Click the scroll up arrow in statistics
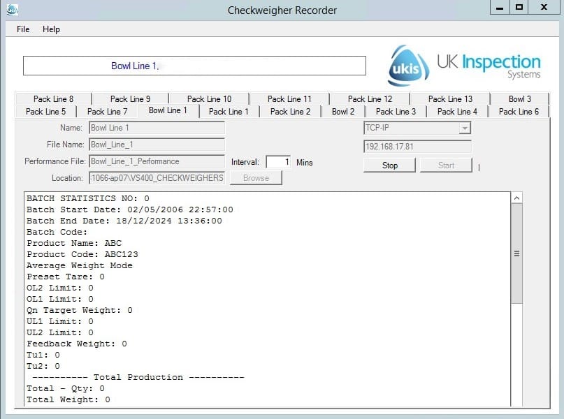The height and width of the screenshot is (419, 564). [517, 198]
